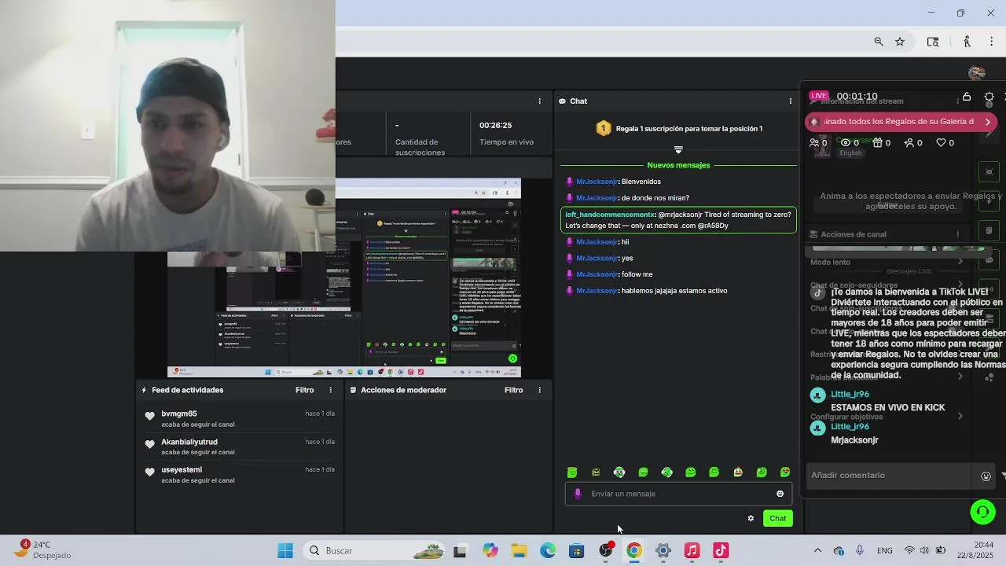Screen dimensions: 1006x566
Task: Insert the ninth green waving emote
Action: tap(761, 472)
